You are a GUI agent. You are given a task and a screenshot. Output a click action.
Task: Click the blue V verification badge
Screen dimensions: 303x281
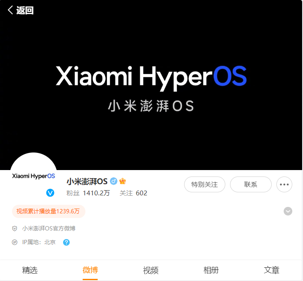50,193
